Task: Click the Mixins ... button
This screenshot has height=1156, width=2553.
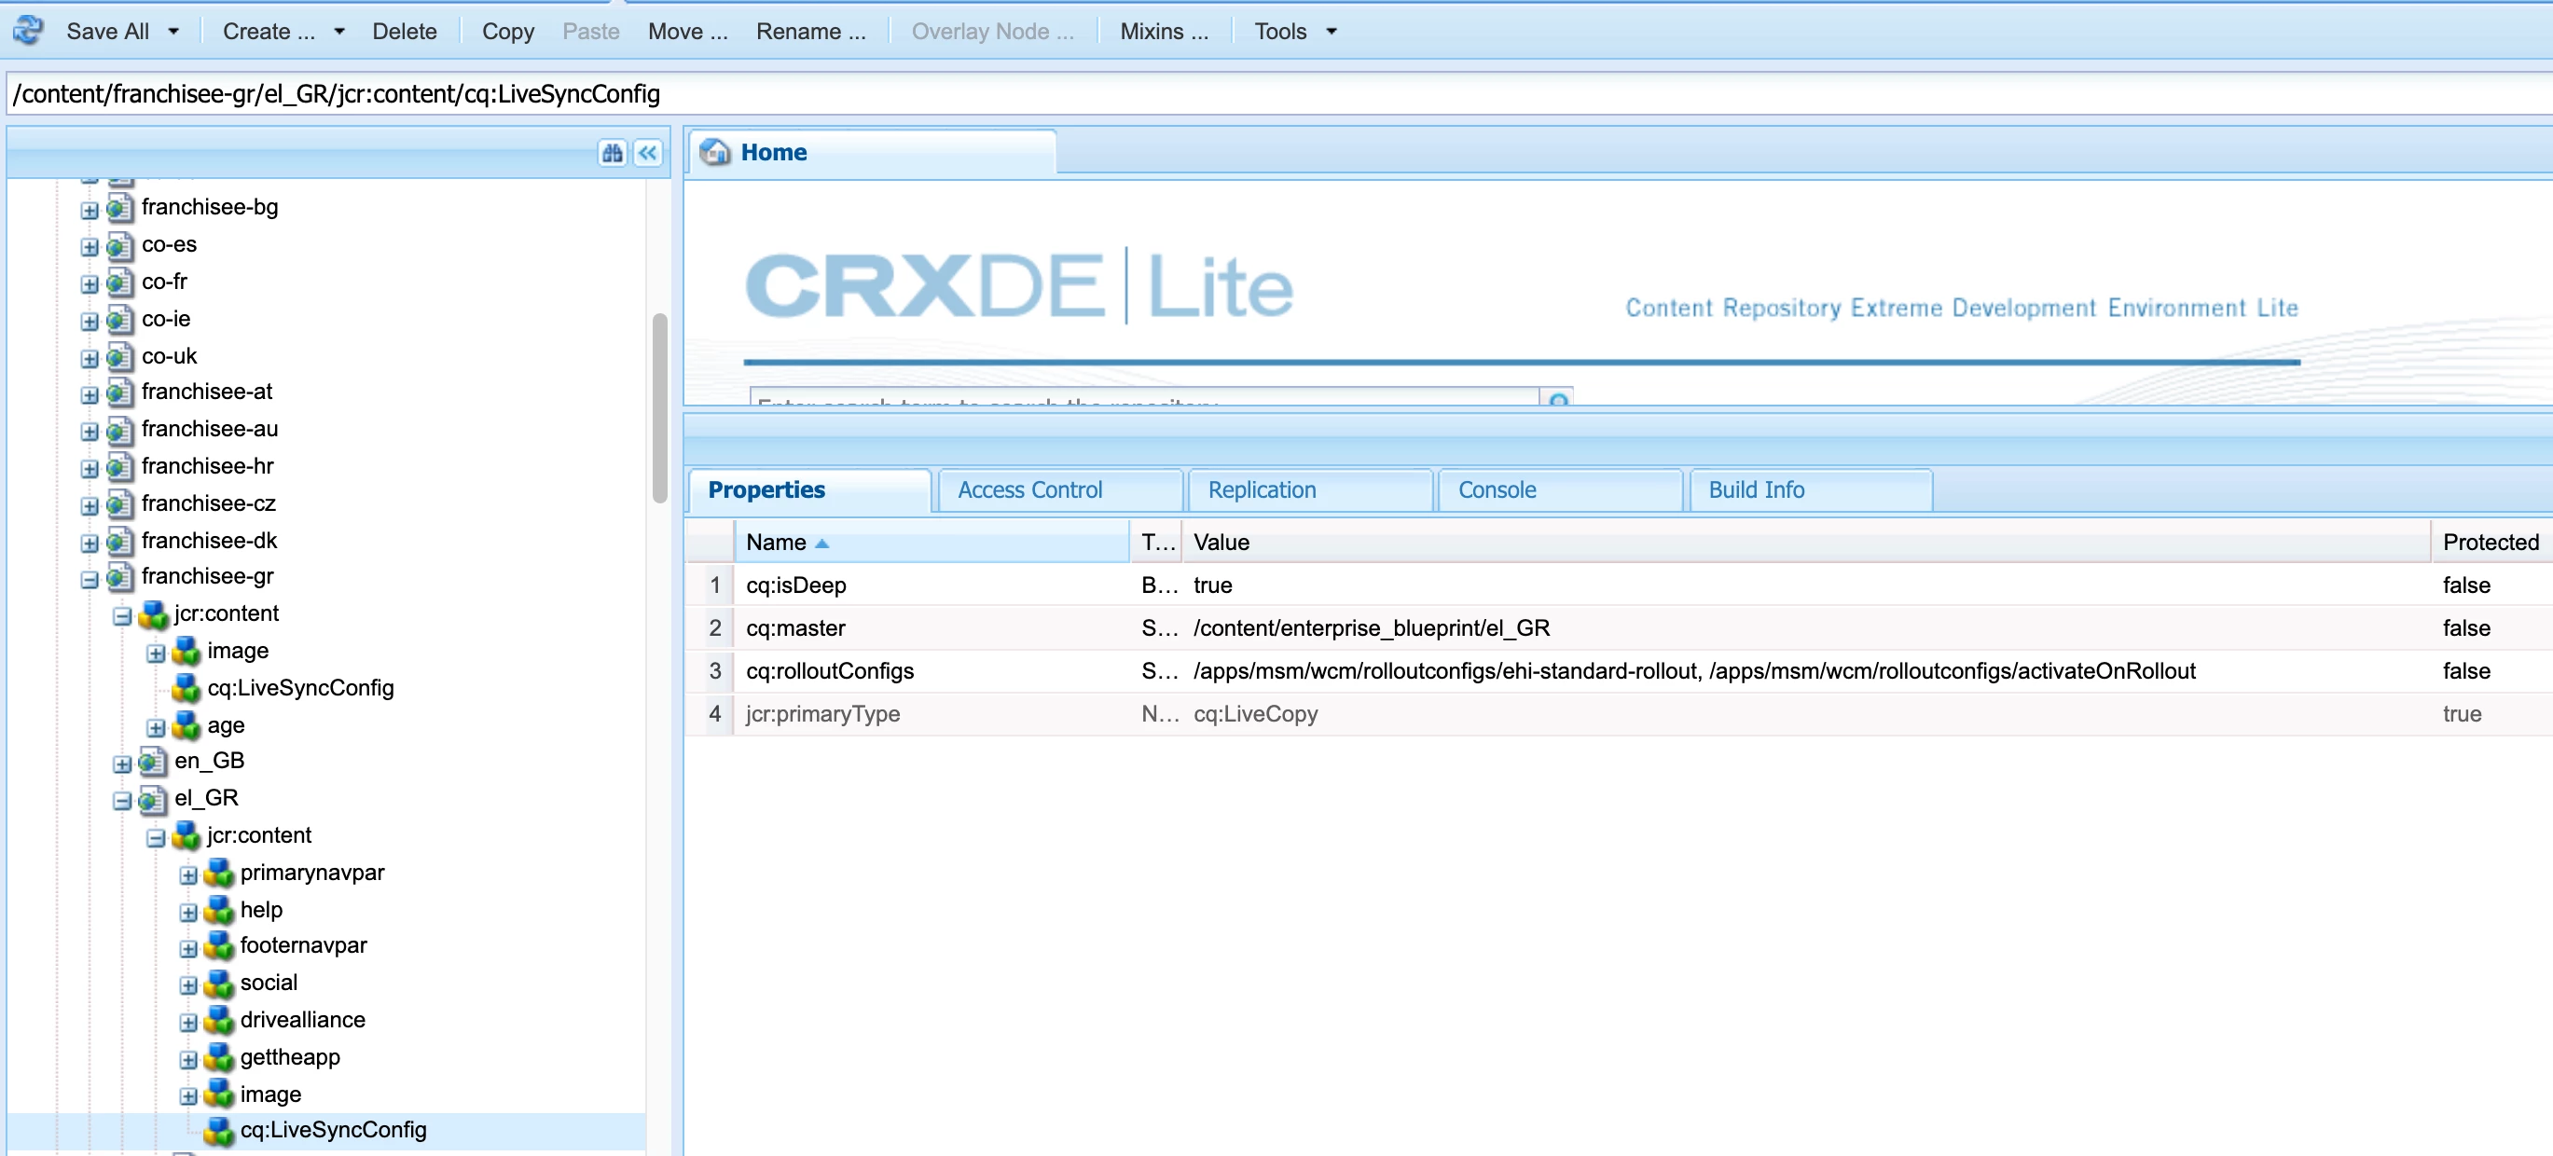Action: click(1163, 32)
